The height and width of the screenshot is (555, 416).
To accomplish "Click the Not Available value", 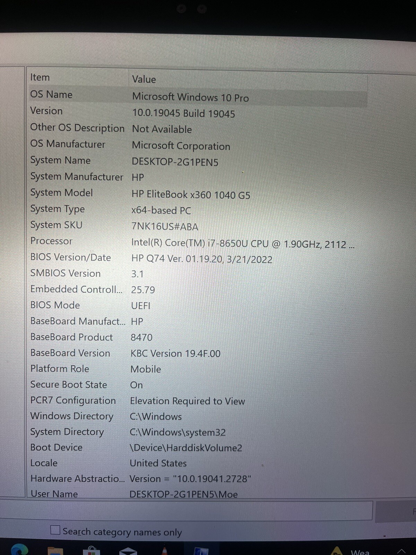I will [162, 129].
